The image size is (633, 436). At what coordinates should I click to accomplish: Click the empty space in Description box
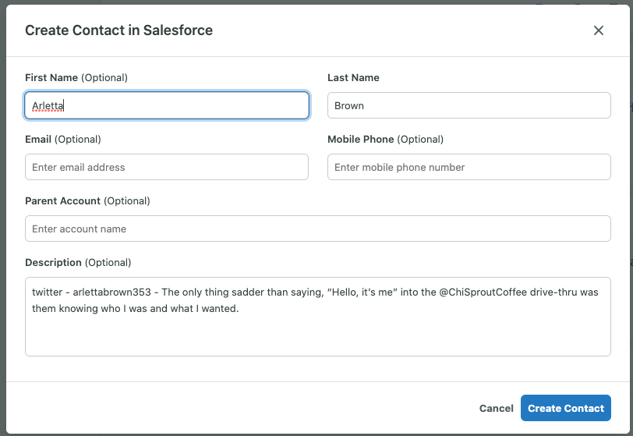(x=317, y=335)
